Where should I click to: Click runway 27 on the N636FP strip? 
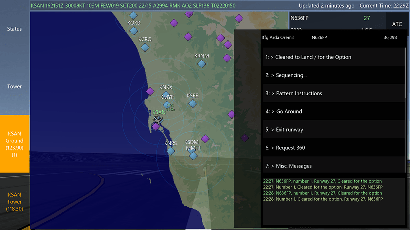(x=367, y=18)
